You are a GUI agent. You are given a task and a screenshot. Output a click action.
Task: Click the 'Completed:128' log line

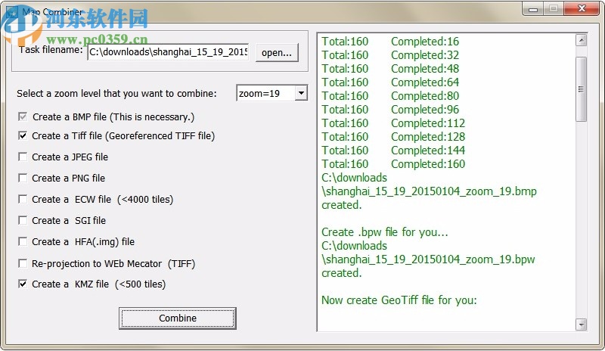coord(428,137)
